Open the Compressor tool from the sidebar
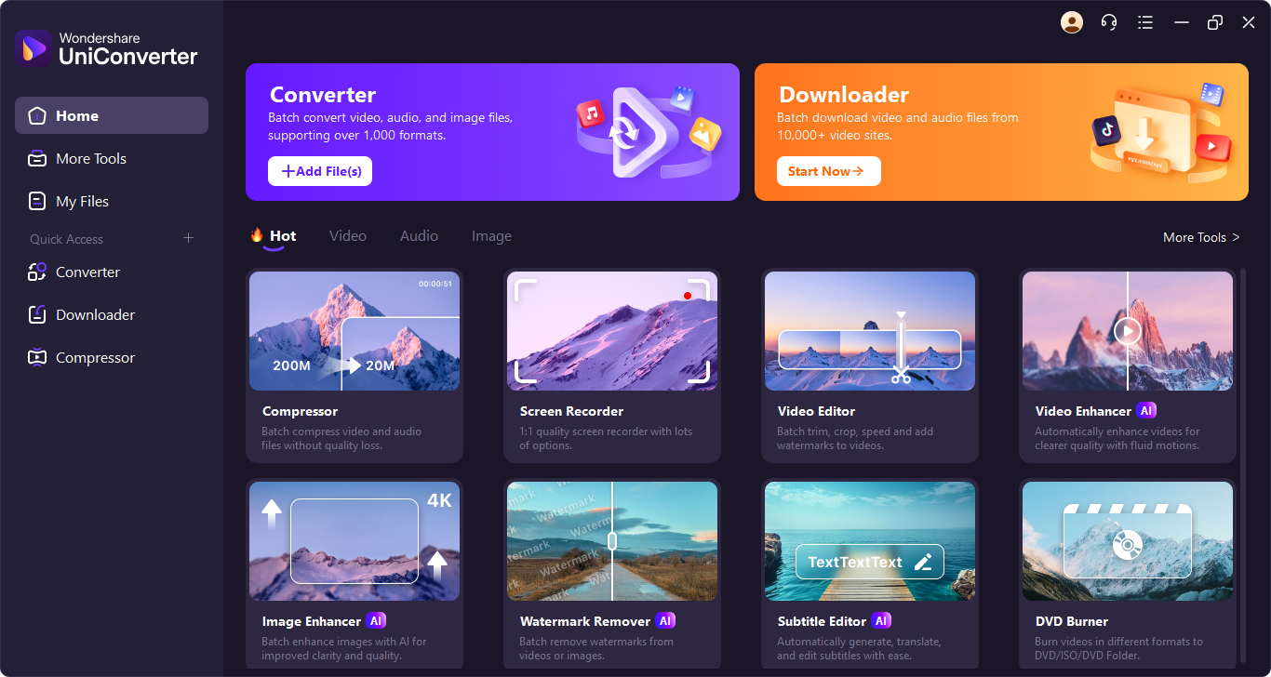The image size is (1271, 677). click(x=93, y=357)
